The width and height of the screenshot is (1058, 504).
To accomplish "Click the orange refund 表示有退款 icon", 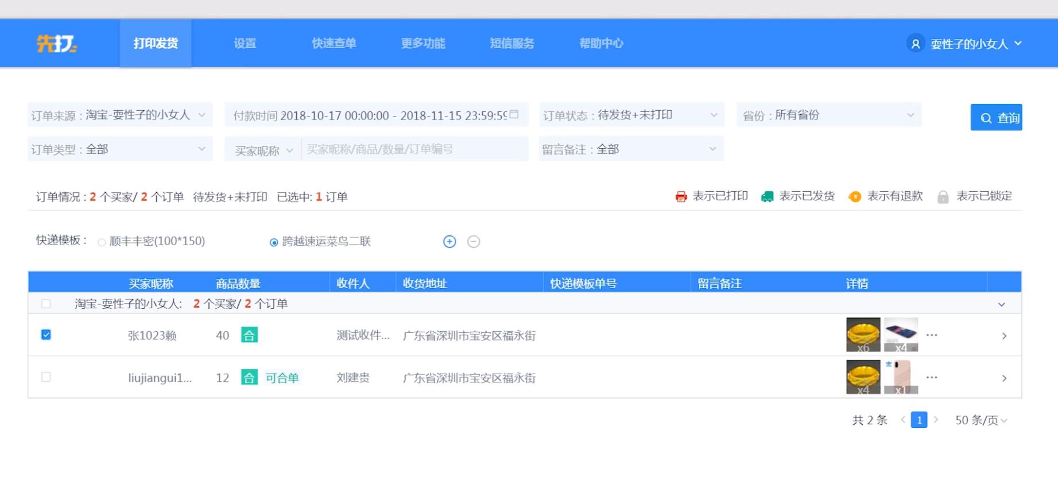I will pos(855,196).
